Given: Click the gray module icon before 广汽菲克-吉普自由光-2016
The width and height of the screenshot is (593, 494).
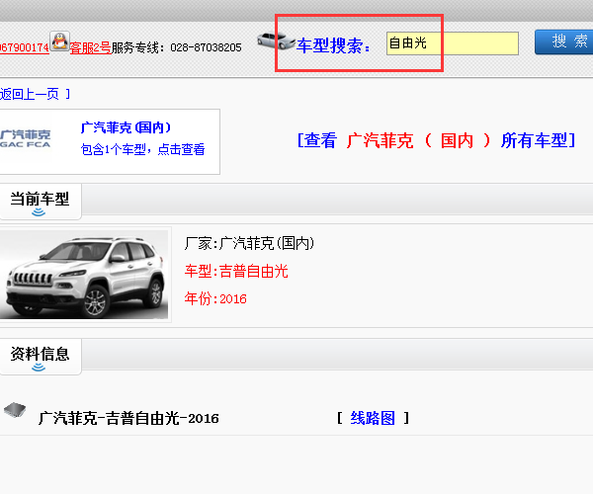Looking at the screenshot, I should pos(15,410).
